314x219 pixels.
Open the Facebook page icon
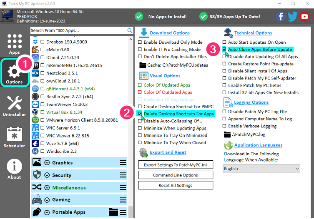[281, 17]
